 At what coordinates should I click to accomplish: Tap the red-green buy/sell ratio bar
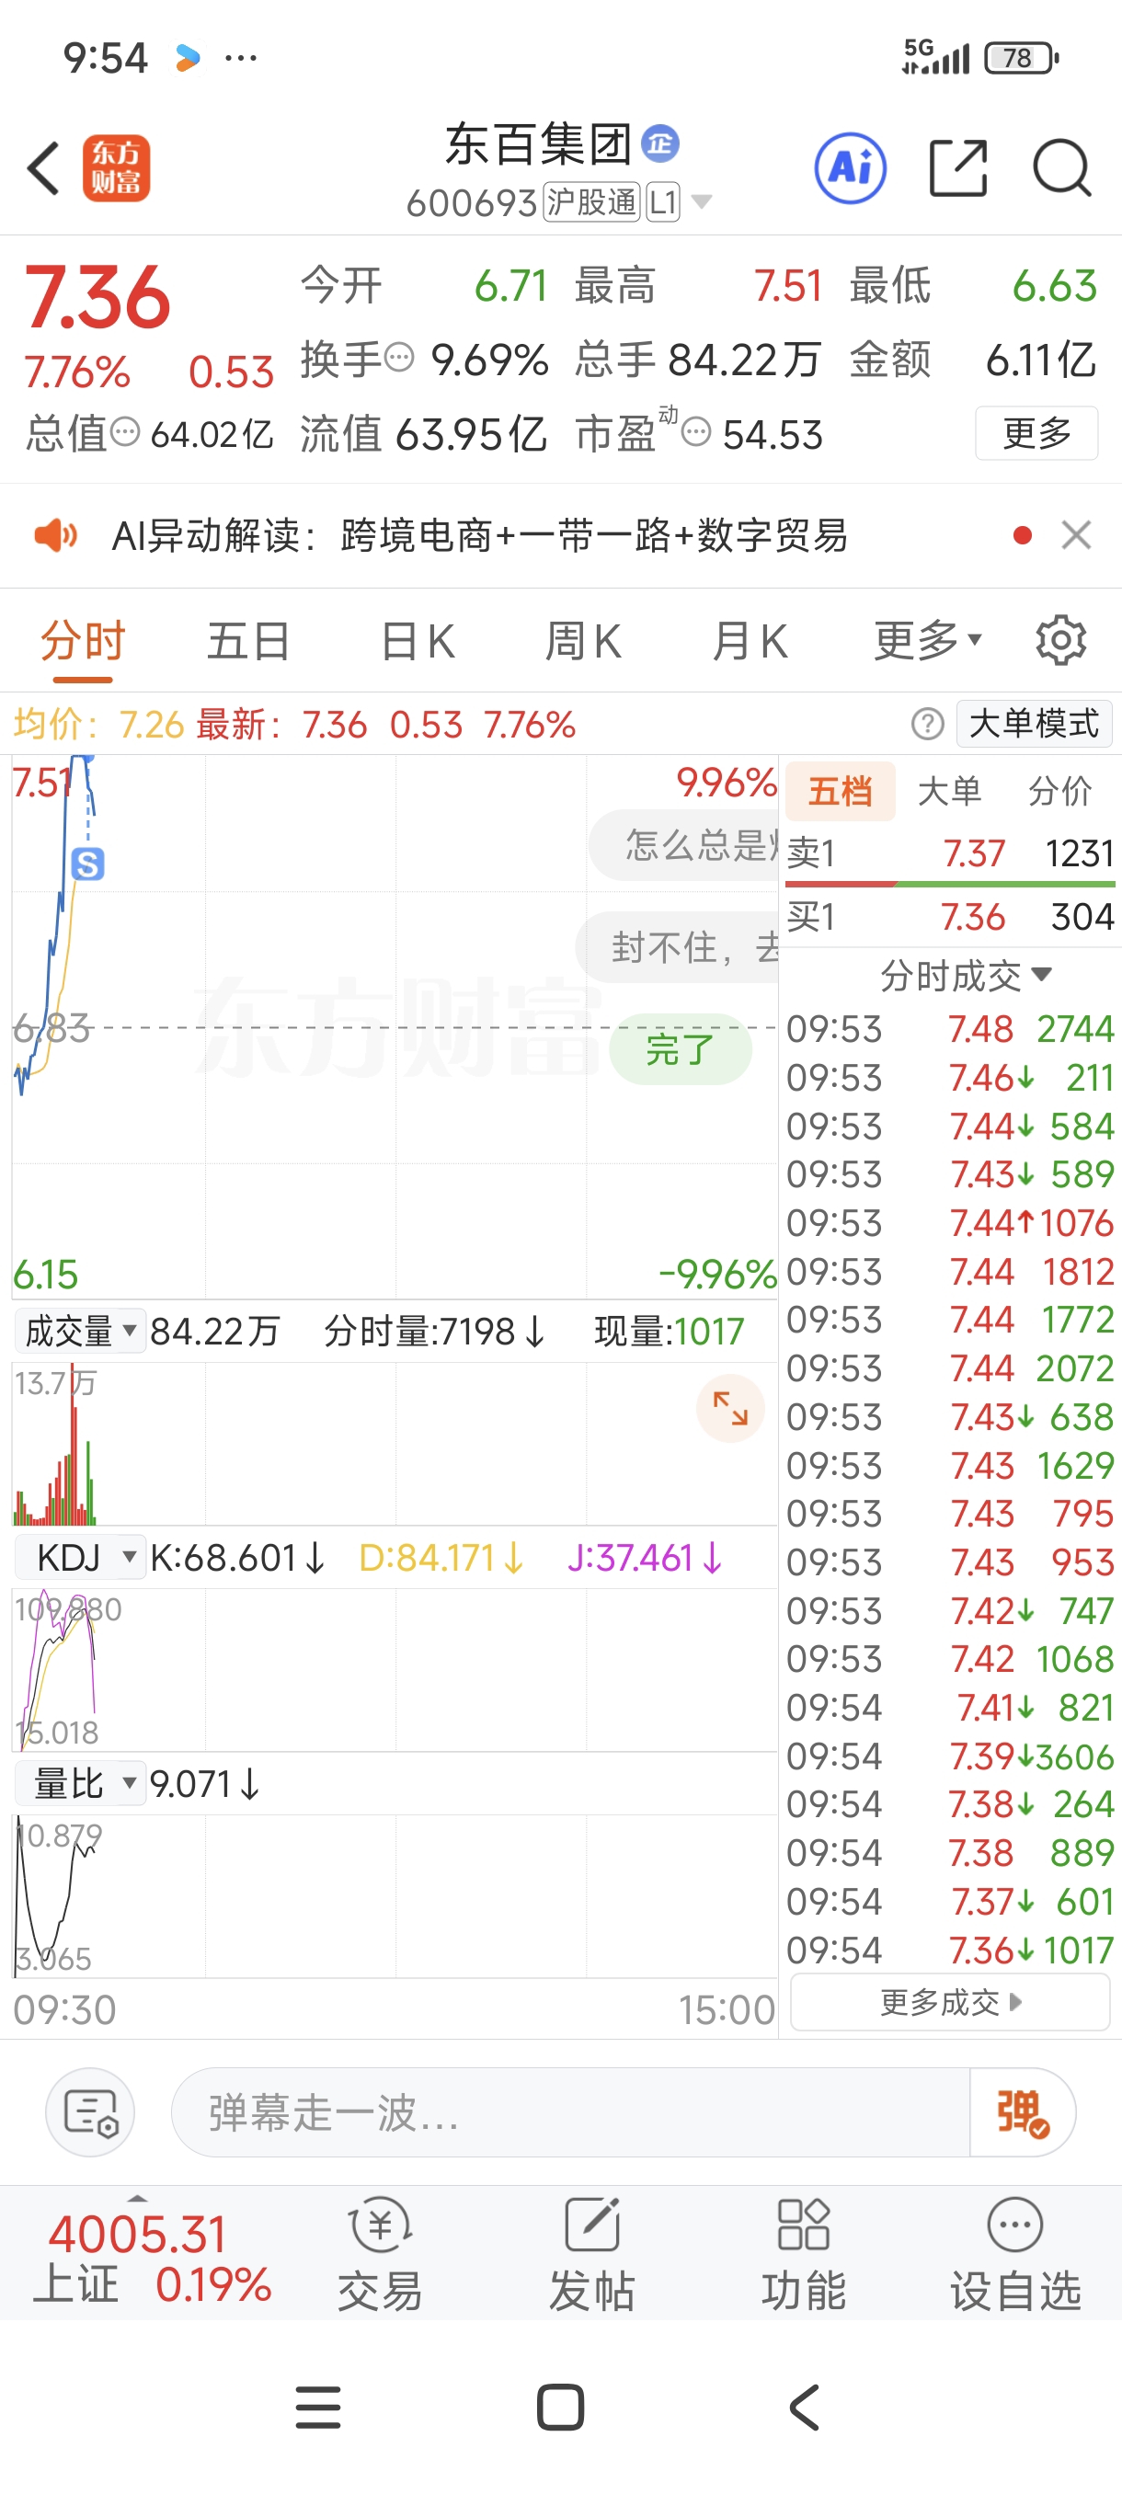950,884
